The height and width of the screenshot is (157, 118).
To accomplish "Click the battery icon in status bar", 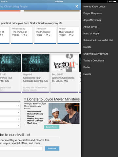I will (115, 2).
